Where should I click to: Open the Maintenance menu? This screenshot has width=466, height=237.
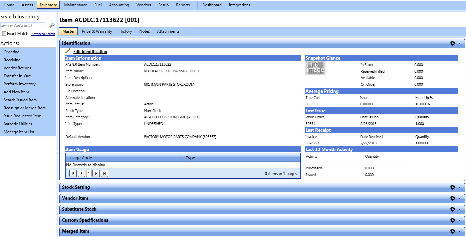click(76, 5)
